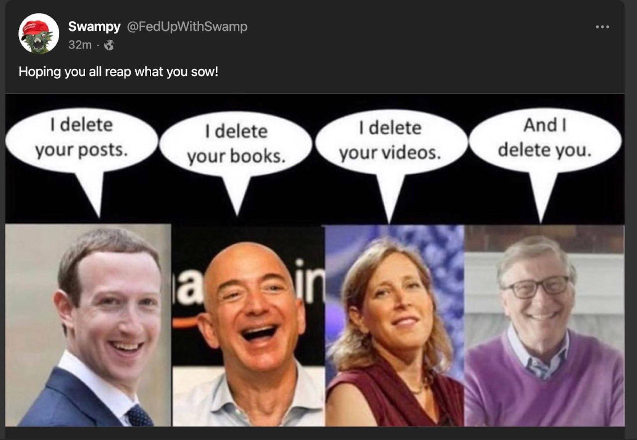
Task: Click the globe public visibility icon
Action: (109, 45)
